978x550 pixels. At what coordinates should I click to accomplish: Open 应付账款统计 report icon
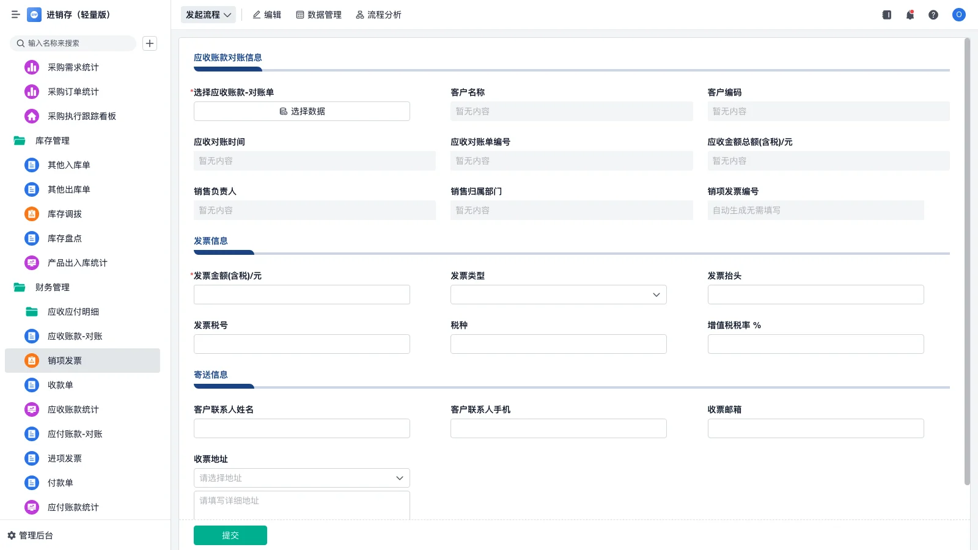point(32,507)
